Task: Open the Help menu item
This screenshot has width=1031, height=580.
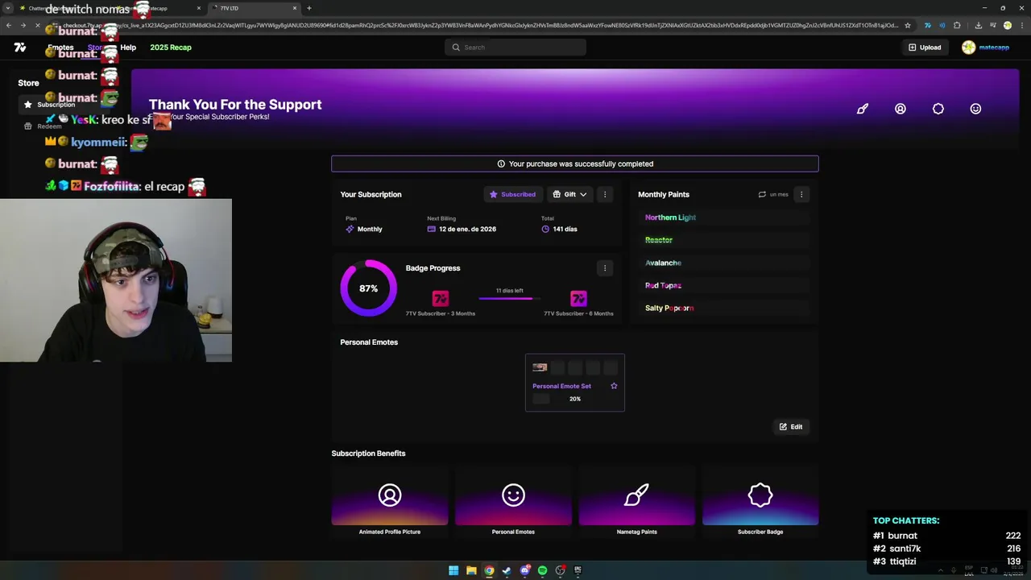Action: (128, 48)
